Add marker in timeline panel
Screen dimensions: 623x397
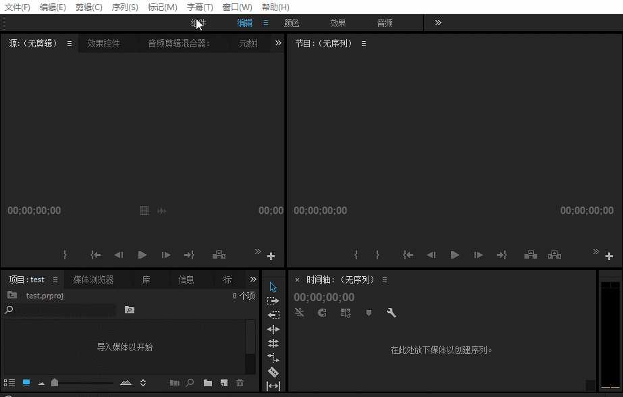tap(369, 313)
